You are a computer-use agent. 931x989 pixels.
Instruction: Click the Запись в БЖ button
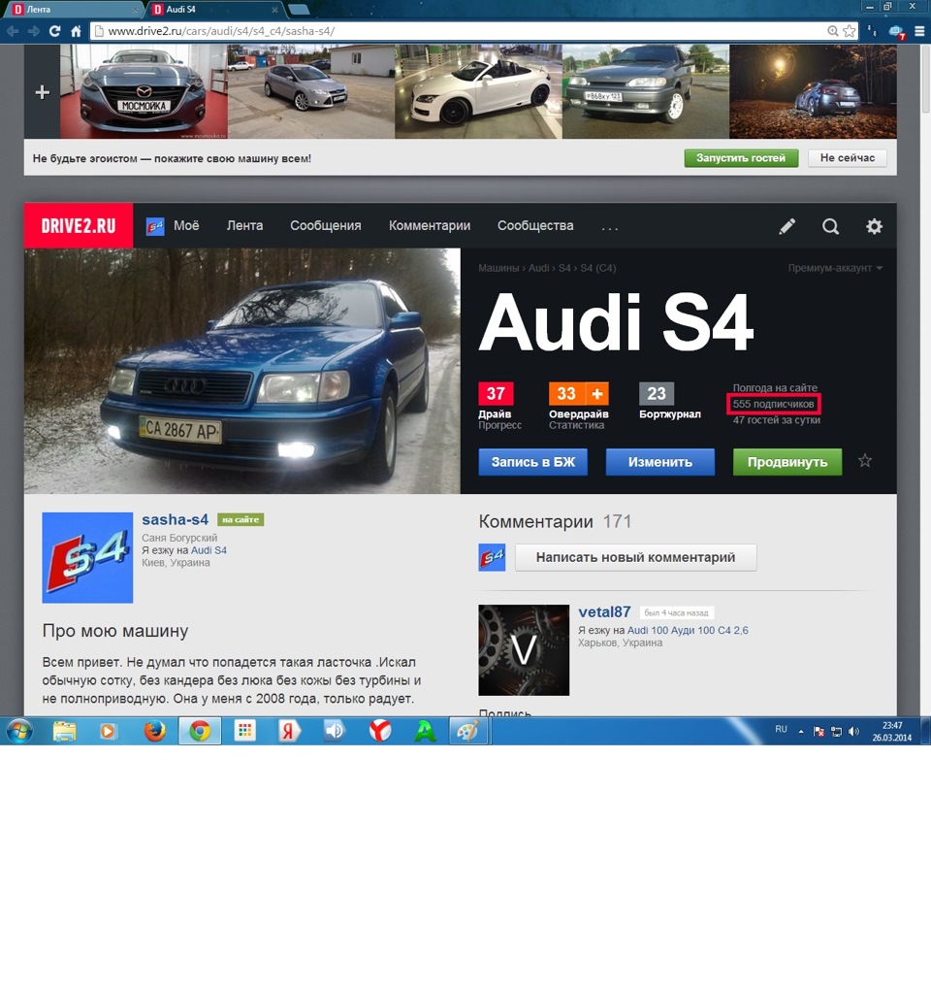(533, 462)
